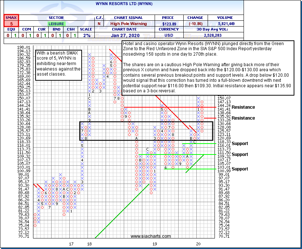This screenshot has width=302, height=249.
Task: Click the Support label near 116.01
Action: click(240, 144)
